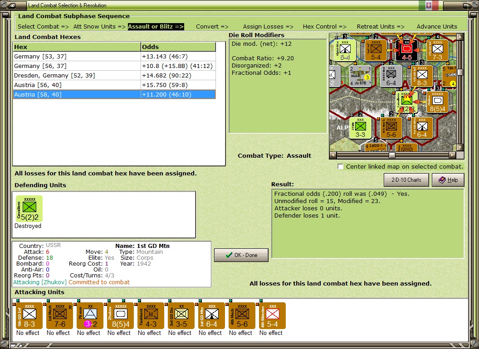Open the Help button
The width and height of the screenshot is (479, 349).
click(x=448, y=180)
